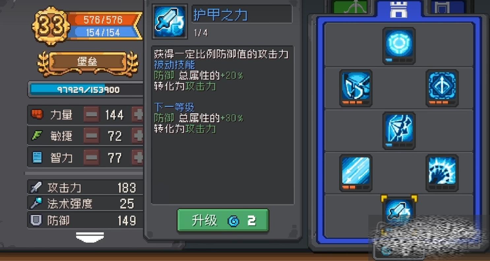Click the 升级 upgrade button

[x=223, y=220]
